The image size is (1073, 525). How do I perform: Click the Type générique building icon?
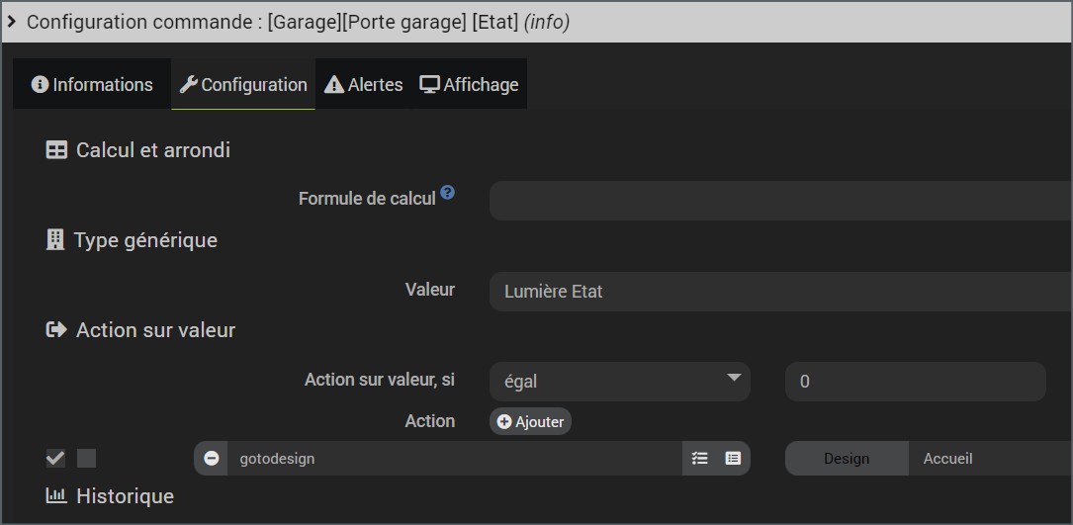[54, 240]
